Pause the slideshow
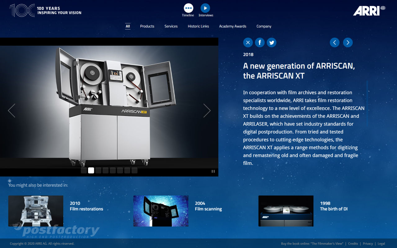This screenshot has width=397, height=248. pos(213,171)
